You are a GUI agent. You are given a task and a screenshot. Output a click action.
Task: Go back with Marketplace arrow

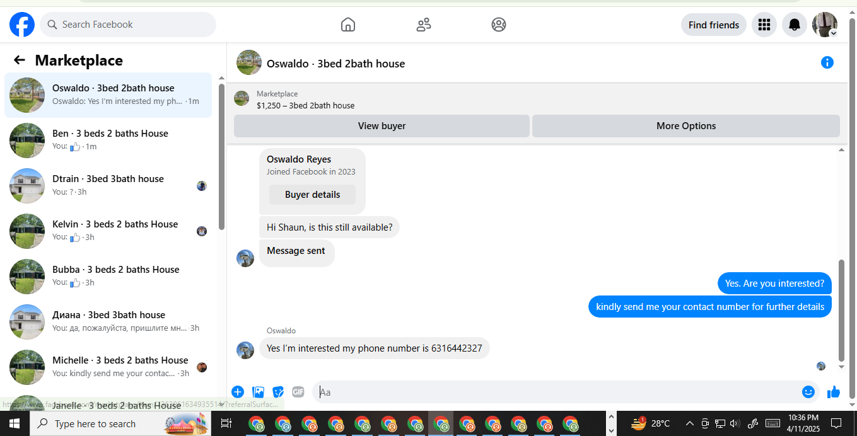(x=20, y=60)
